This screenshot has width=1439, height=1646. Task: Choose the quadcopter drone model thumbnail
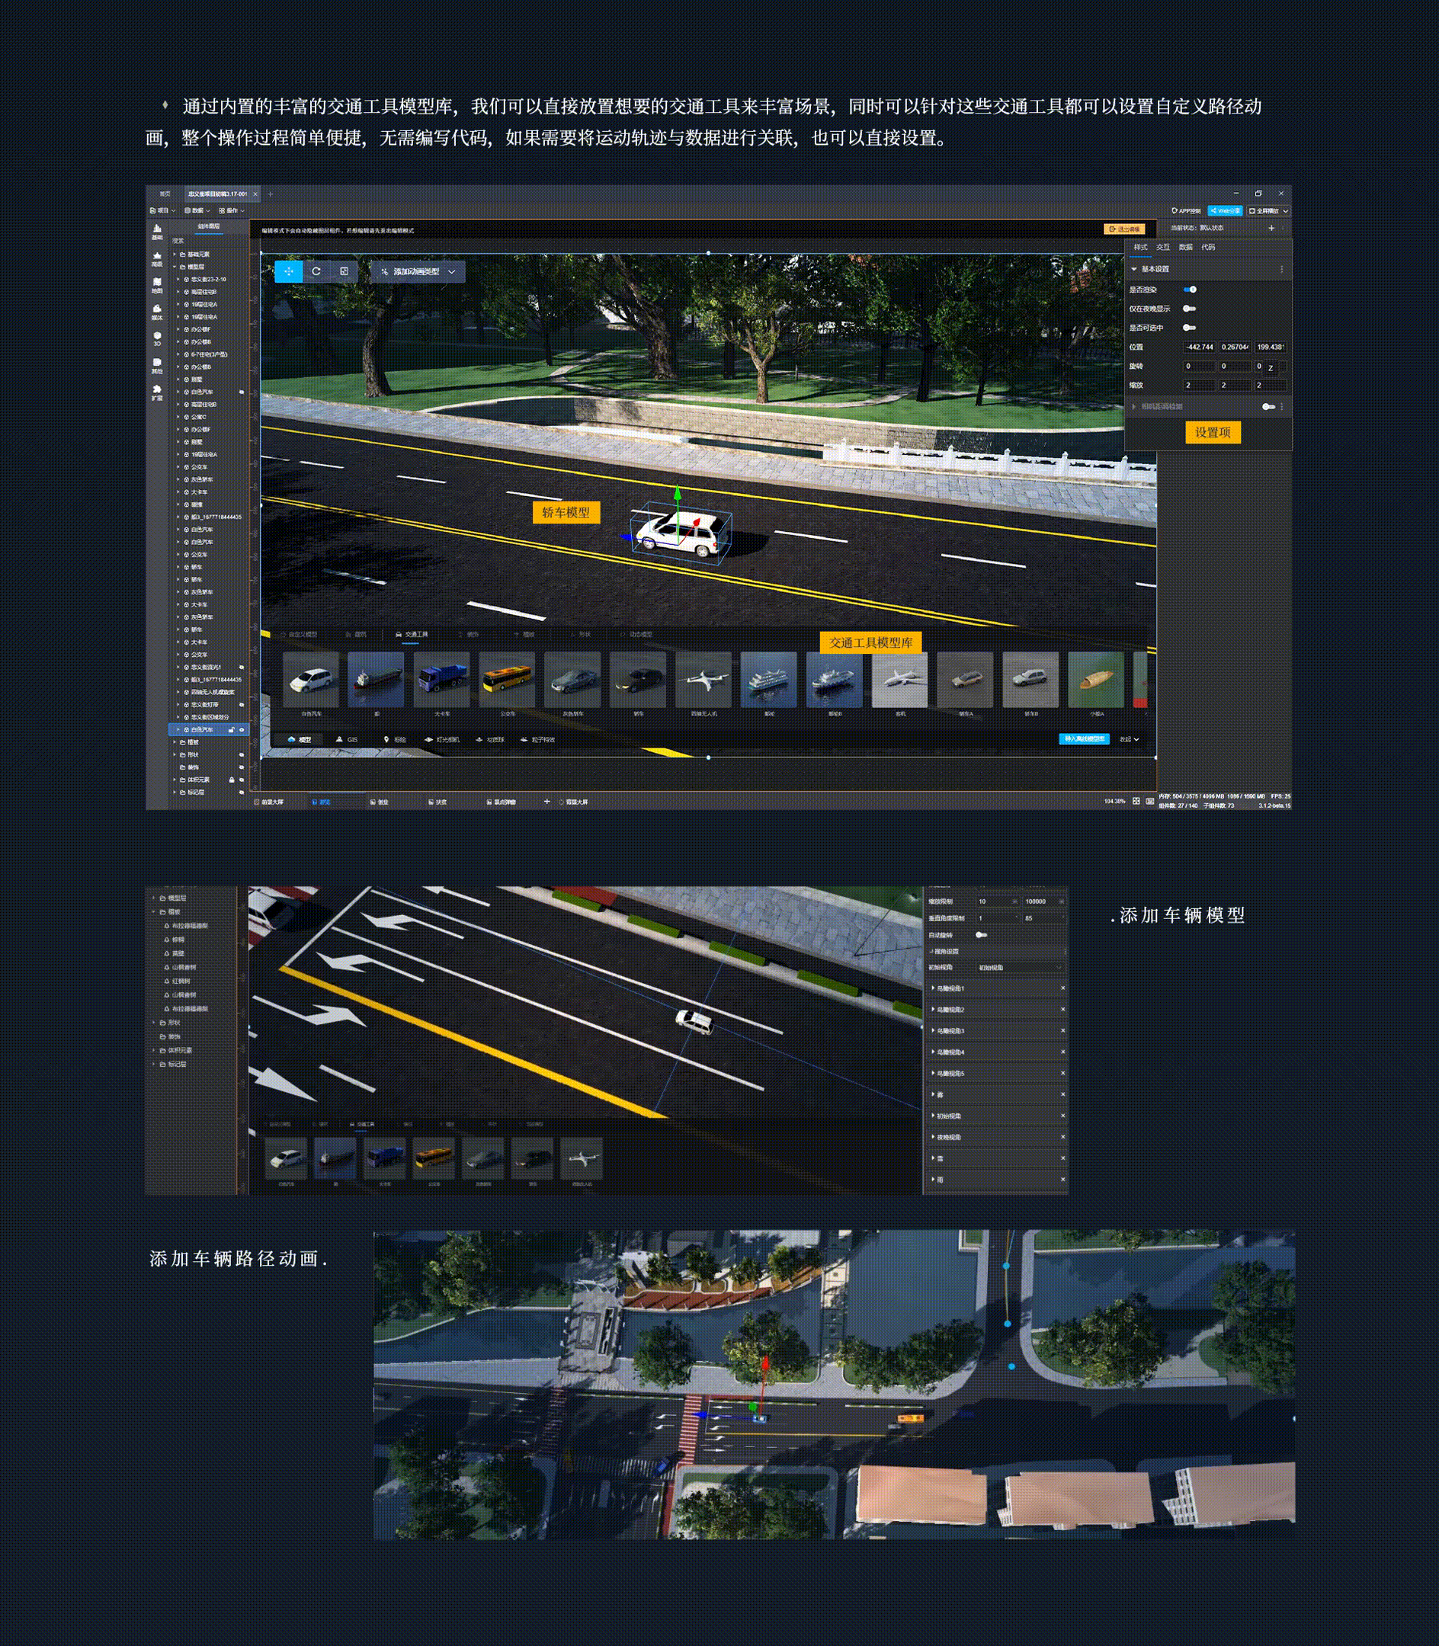tap(703, 679)
